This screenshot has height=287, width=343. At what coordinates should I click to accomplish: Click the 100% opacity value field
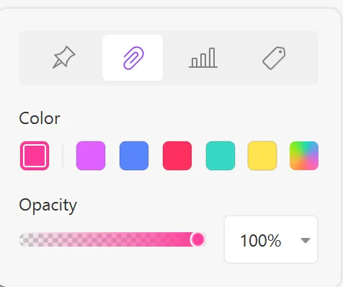pos(271,239)
